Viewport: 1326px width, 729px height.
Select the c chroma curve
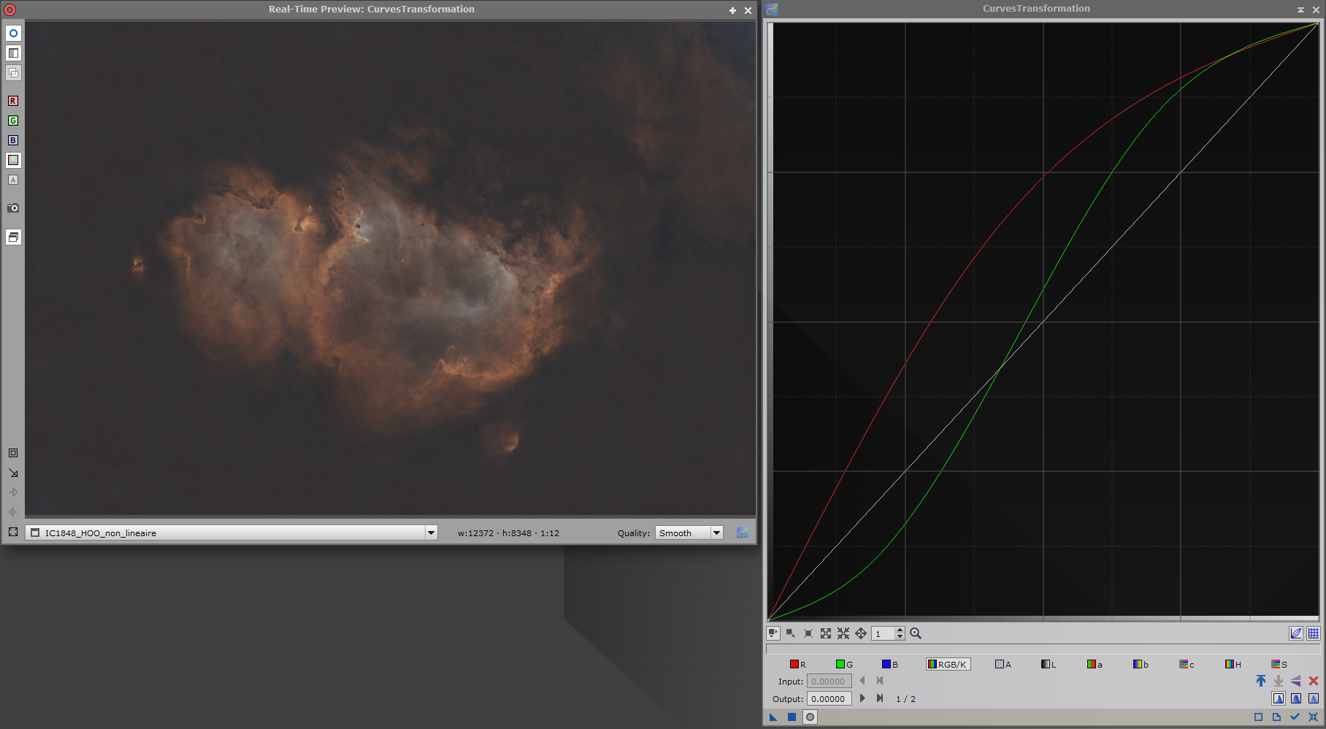[x=1187, y=664]
